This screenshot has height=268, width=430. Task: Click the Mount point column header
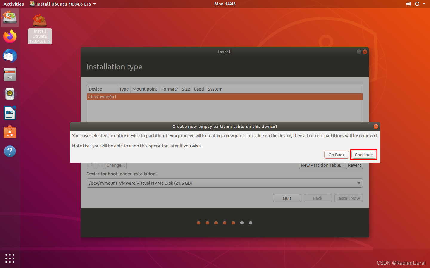click(x=145, y=89)
